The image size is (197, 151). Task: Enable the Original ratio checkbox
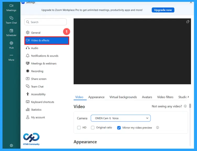[x=93, y=127]
